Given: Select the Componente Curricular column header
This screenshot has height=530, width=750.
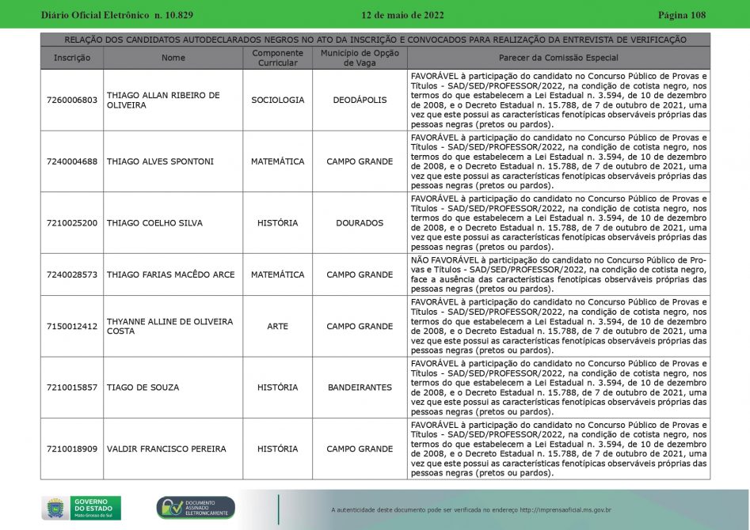Looking at the screenshot, I should pos(278,58).
